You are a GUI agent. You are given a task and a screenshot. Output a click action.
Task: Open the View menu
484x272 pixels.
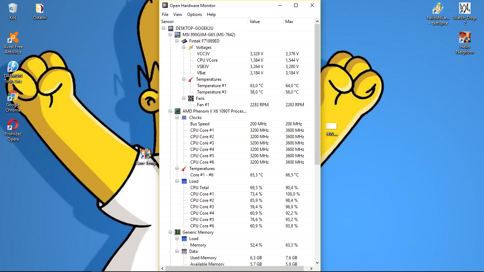point(178,15)
